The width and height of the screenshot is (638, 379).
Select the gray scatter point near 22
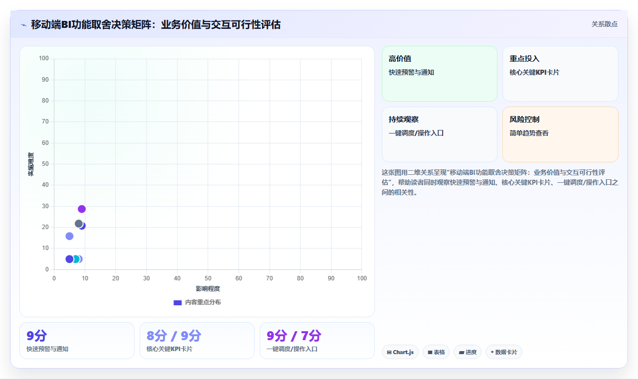[78, 224]
